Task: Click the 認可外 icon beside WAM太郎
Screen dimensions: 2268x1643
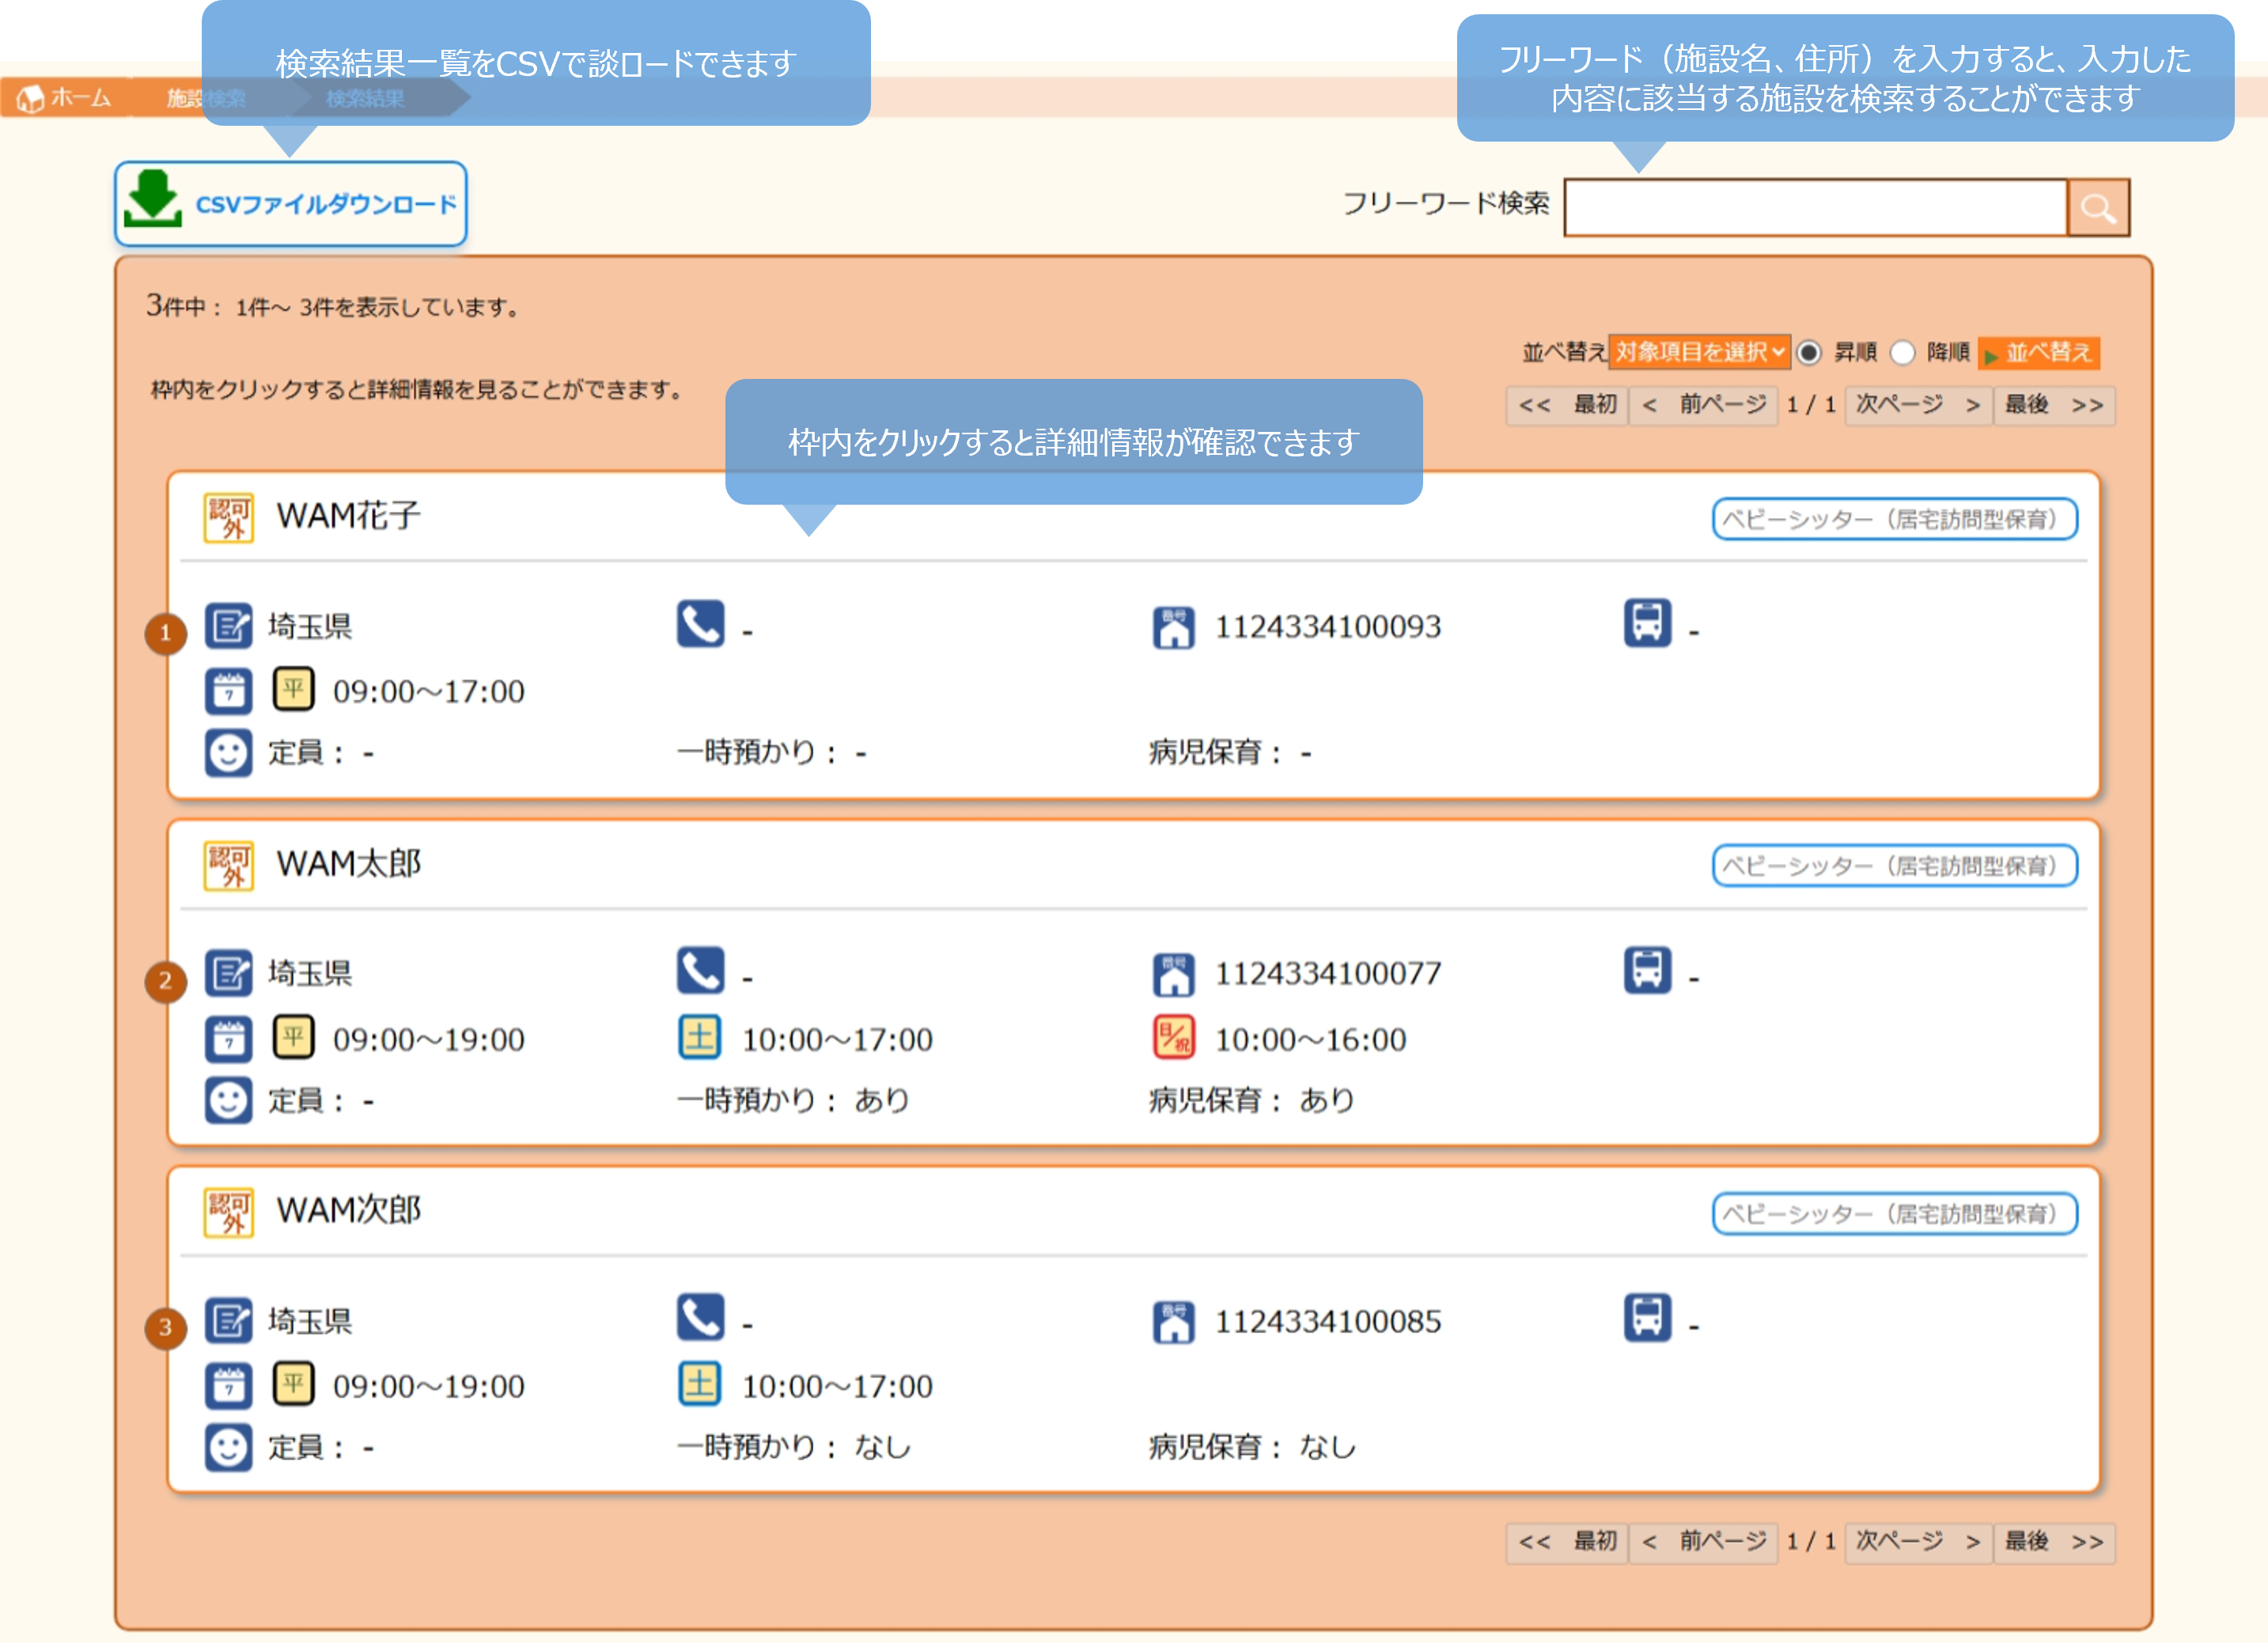Action: [x=228, y=865]
